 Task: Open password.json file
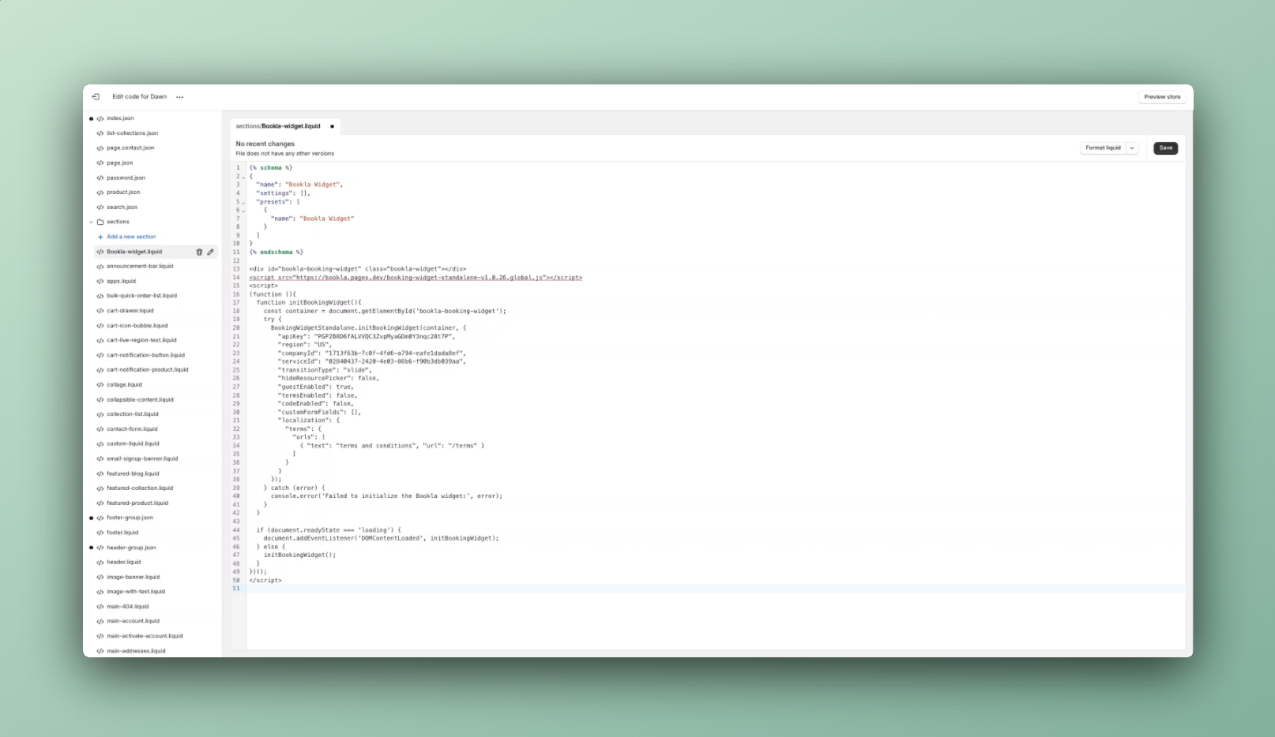click(126, 178)
